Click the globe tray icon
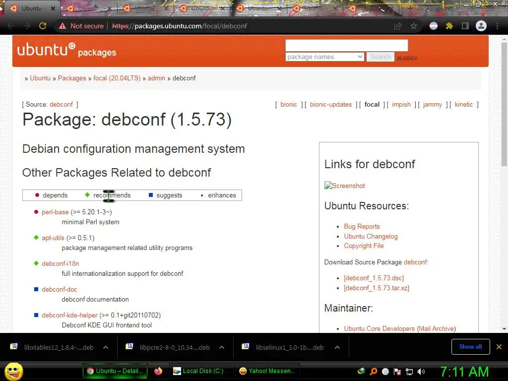The height and width of the screenshot is (381, 508). 361,371
